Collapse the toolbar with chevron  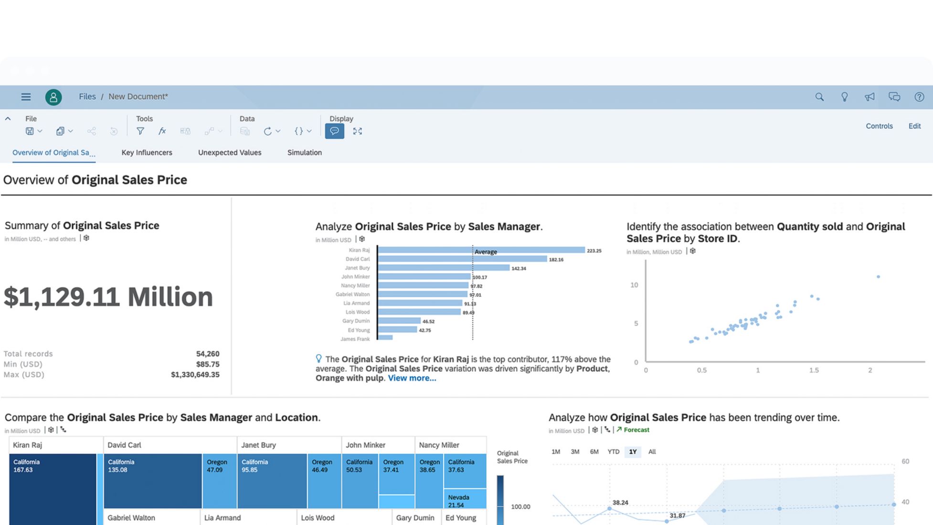pyautogui.click(x=8, y=118)
